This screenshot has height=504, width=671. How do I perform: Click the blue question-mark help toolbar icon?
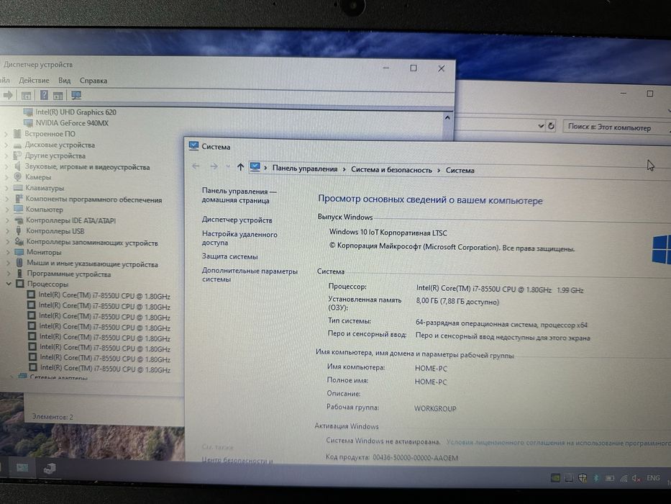coord(44,95)
